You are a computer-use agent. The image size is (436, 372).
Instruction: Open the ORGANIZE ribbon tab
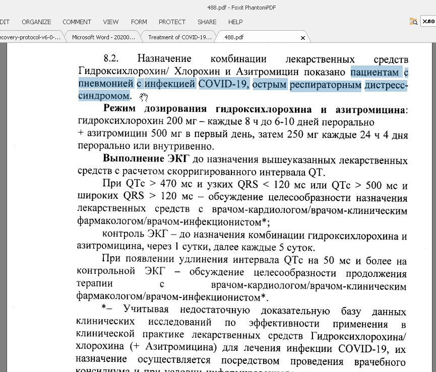click(x=36, y=22)
